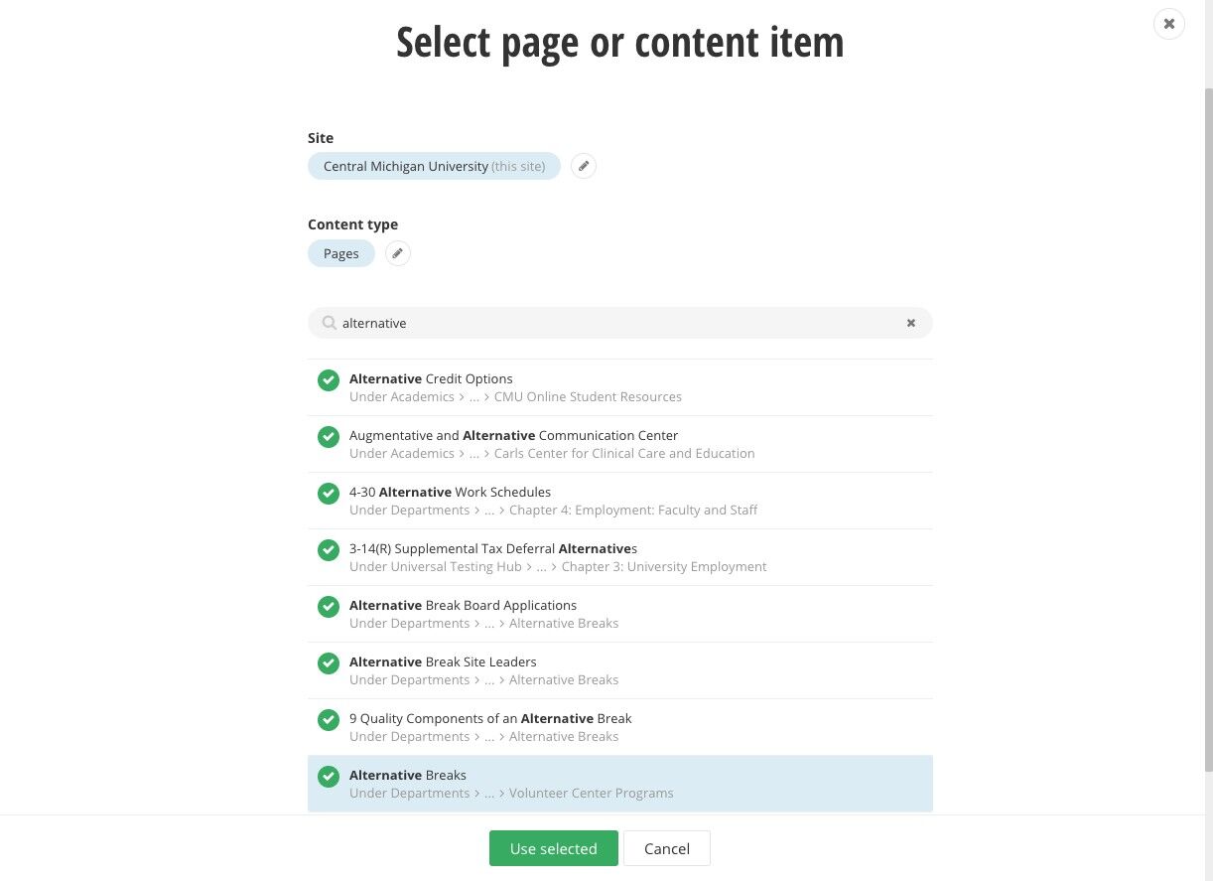This screenshot has height=881, width=1213.
Task: Select 3-14(R) Supplemental Tax Deferral Alternatives
Action: click(620, 557)
